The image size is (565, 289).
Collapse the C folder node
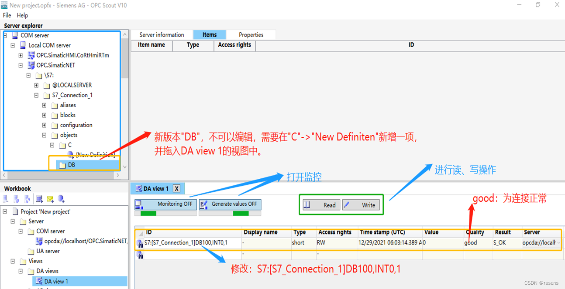tap(52, 145)
